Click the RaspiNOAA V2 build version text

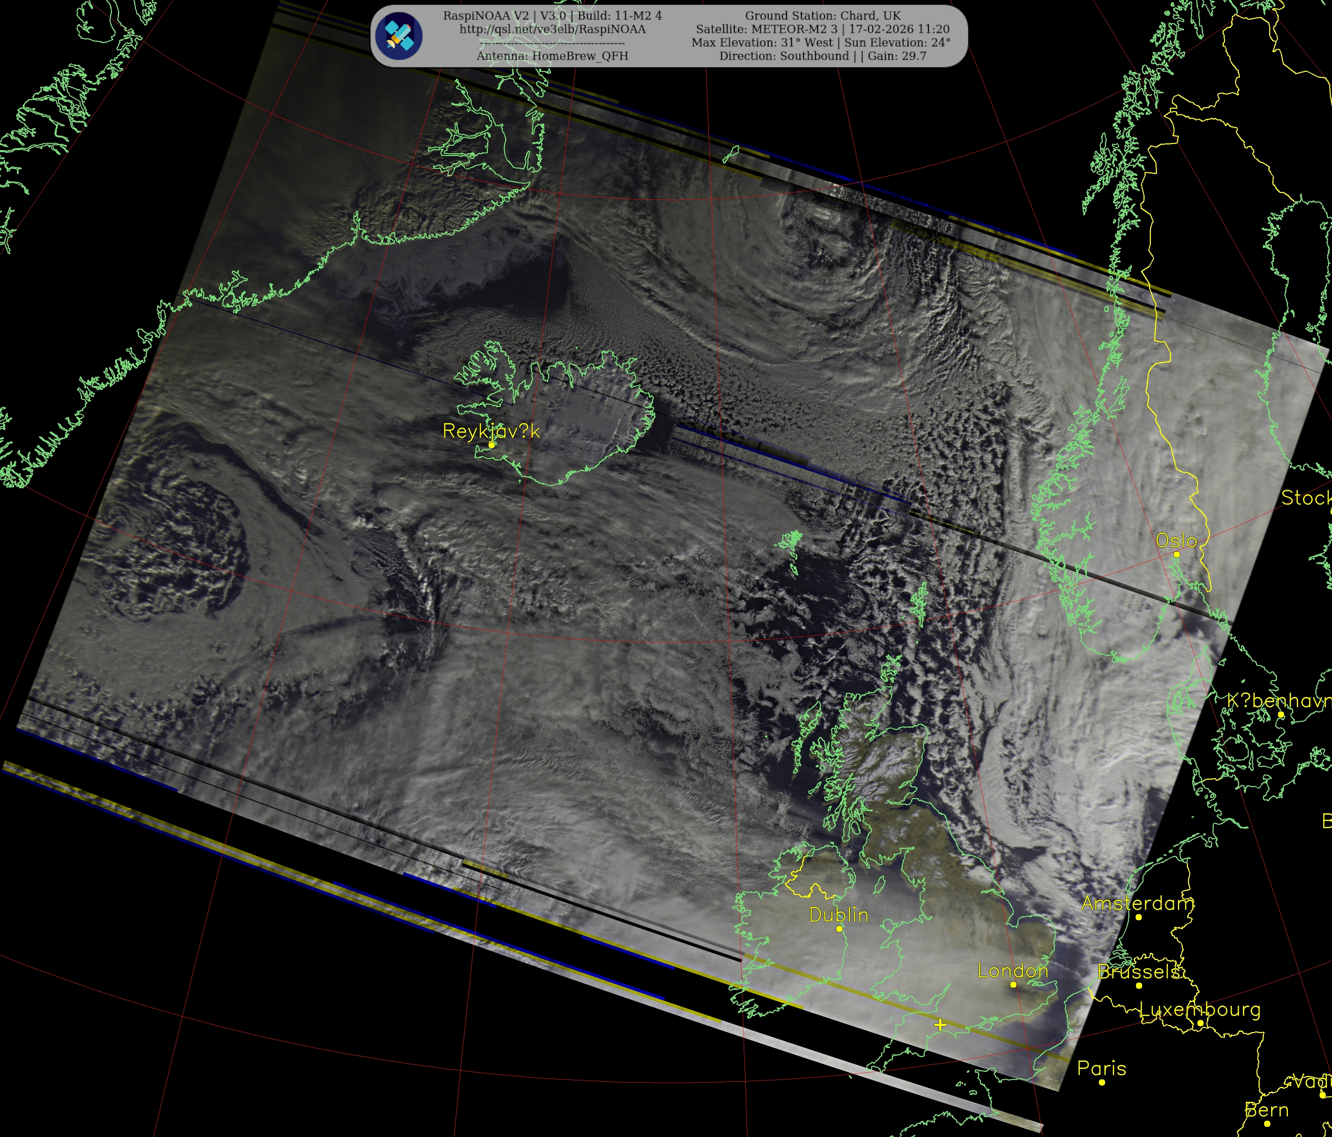point(552,16)
